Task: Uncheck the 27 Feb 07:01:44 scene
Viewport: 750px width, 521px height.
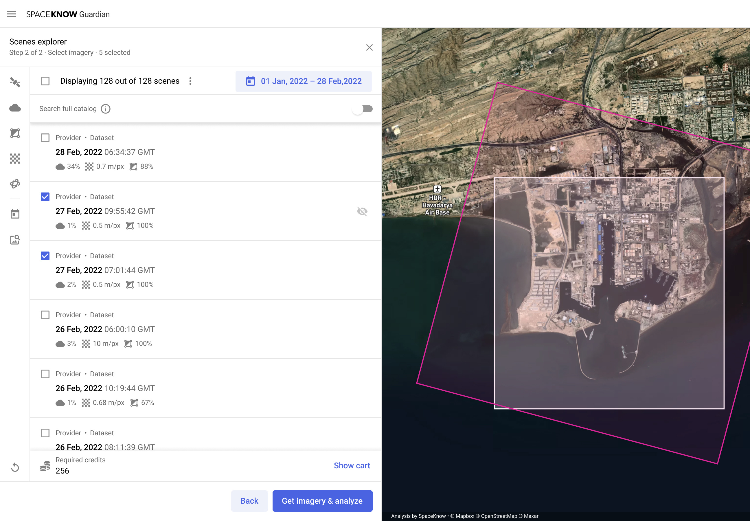Action: [45, 256]
